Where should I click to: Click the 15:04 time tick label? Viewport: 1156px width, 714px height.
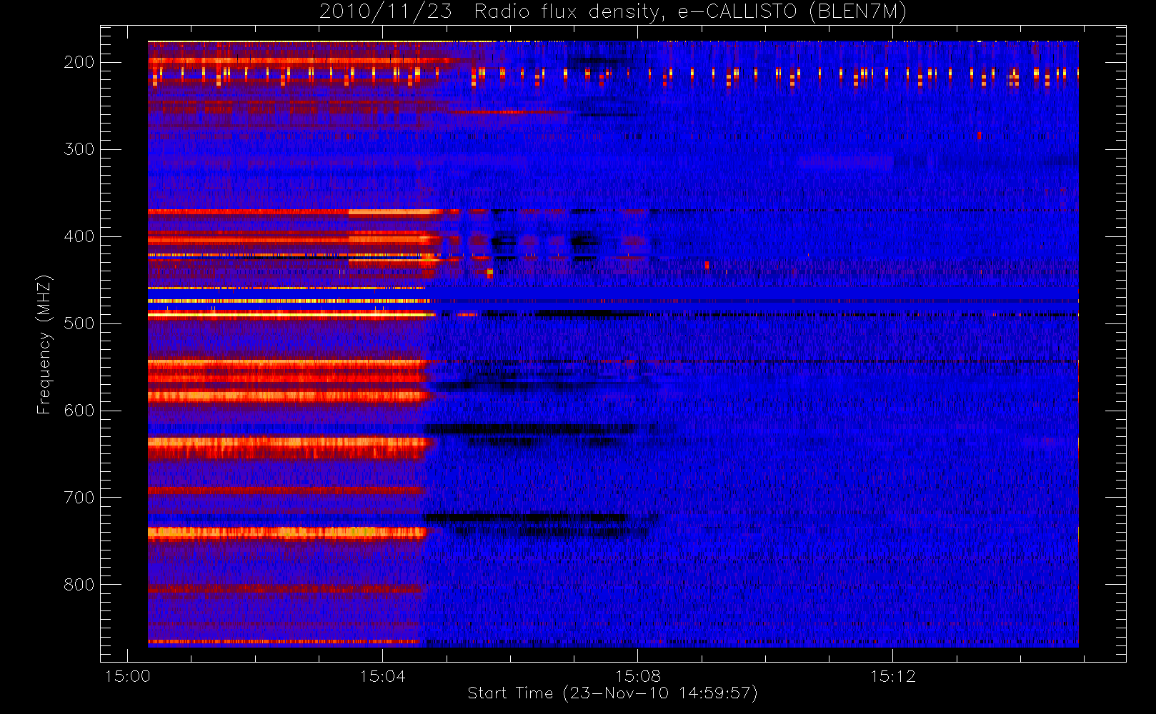click(383, 676)
